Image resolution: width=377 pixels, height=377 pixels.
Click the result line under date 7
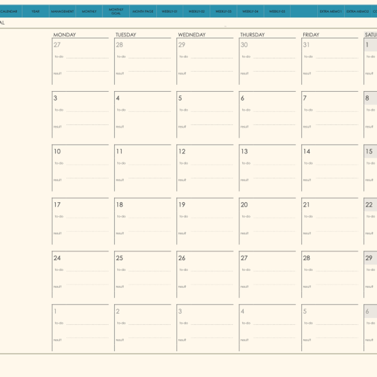tap(337, 125)
